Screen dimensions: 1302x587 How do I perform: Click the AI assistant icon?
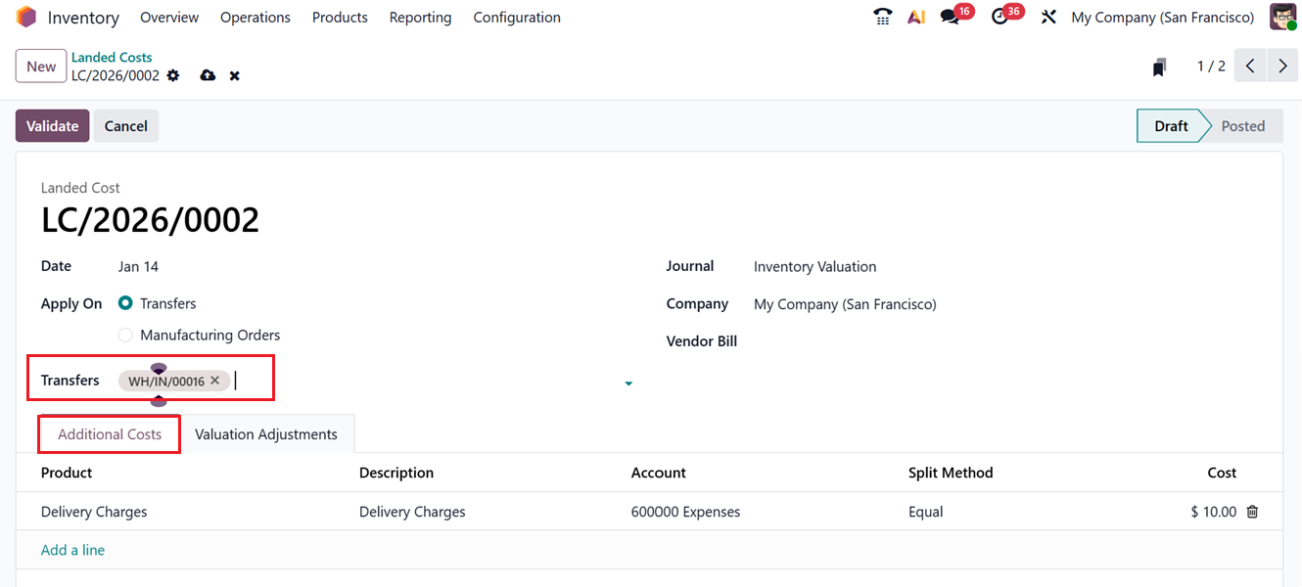(x=916, y=17)
